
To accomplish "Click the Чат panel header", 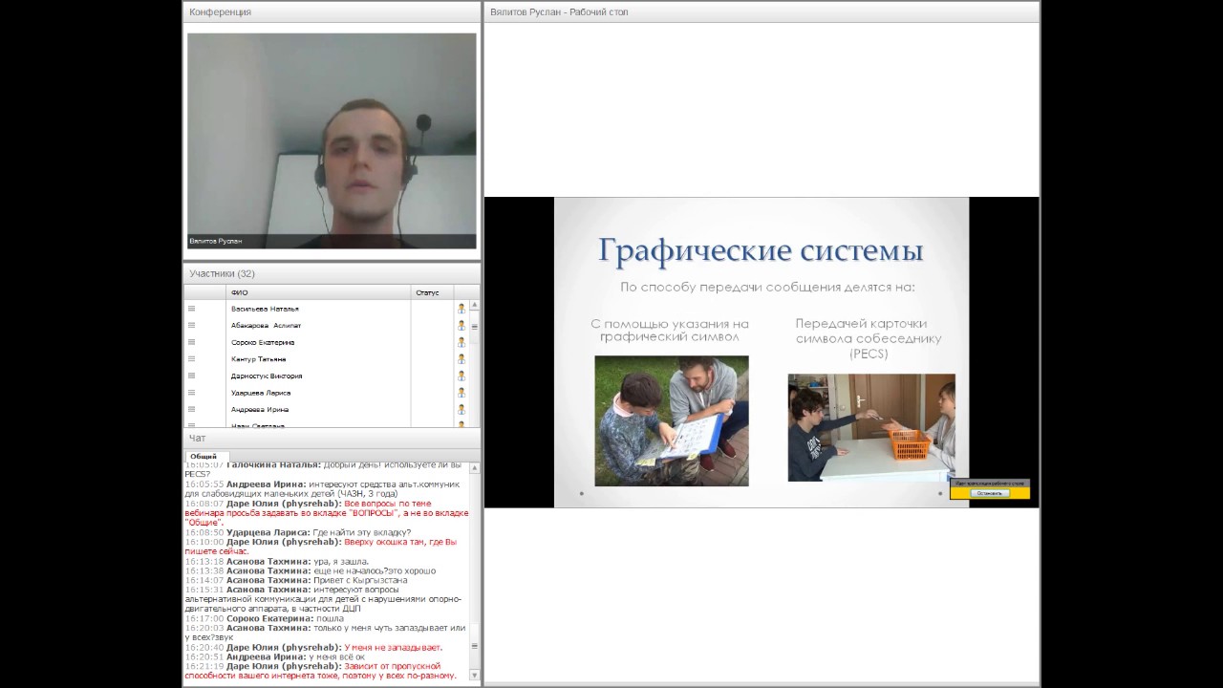I will tap(332, 438).
